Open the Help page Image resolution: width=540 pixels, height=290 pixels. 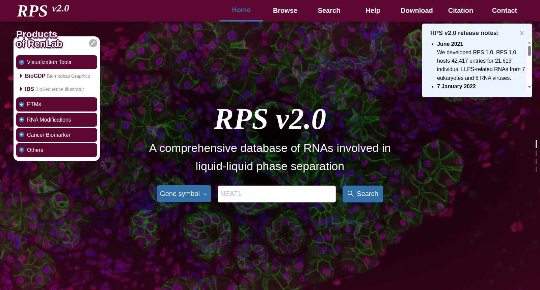[373, 10]
